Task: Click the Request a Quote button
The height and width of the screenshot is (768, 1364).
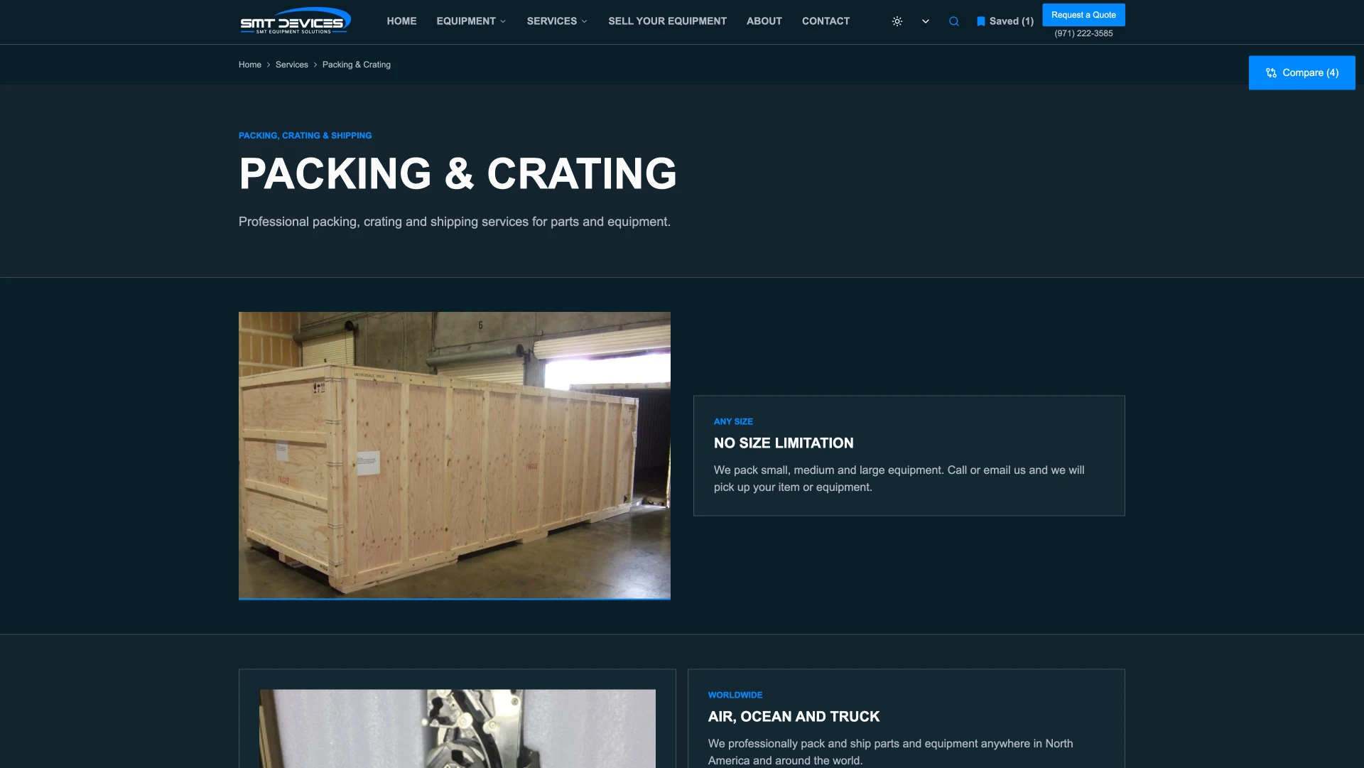Action: pos(1083,15)
